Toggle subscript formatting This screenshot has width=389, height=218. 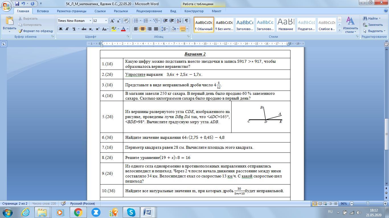coord(91,29)
